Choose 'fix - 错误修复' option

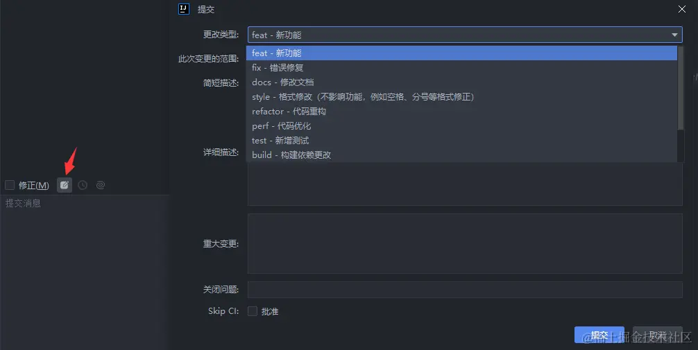tap(461, 68)
